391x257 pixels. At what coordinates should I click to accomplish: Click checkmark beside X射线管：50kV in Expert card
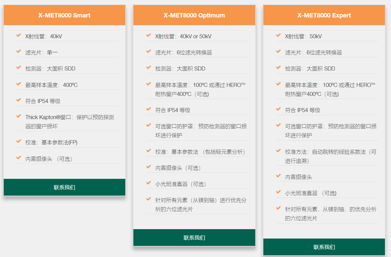click(278, 35)
